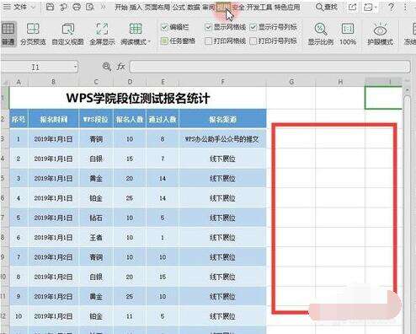The height and width of the screenshot is (334, 416).
Task: Switch to 全屏显示 full screen
Action: coord(102,35)
